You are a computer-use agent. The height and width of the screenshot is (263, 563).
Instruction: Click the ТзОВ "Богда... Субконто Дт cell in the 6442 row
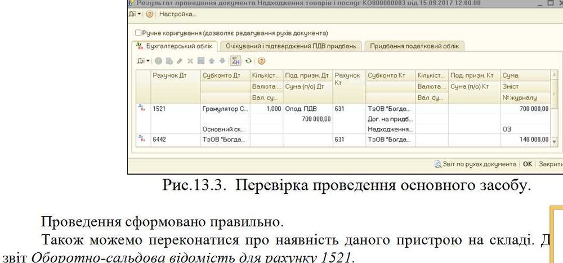(x=225, y=140)
